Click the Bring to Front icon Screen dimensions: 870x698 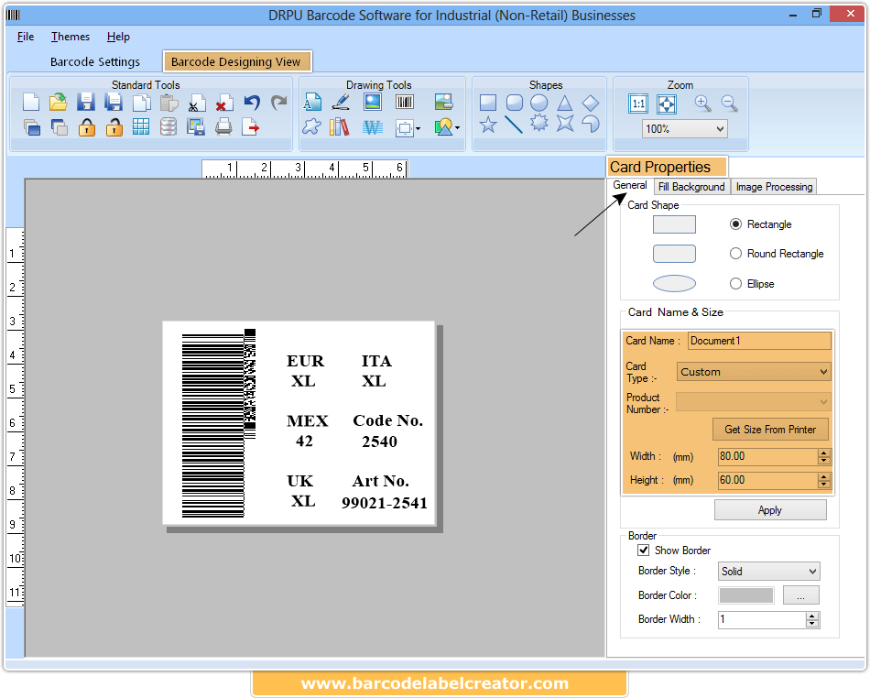32,127
